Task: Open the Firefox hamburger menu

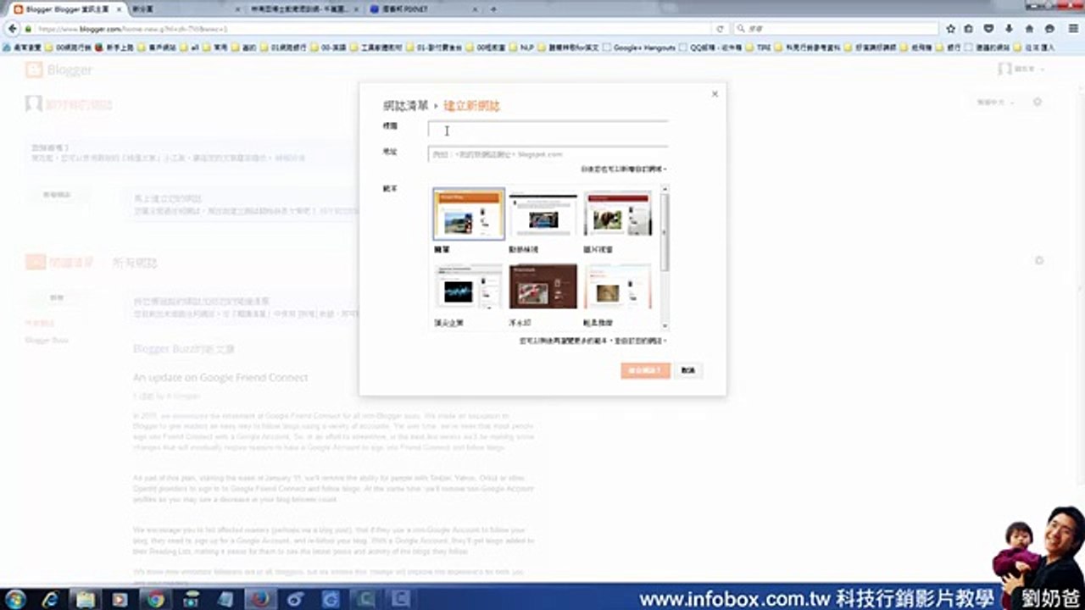Action: 1071,28
